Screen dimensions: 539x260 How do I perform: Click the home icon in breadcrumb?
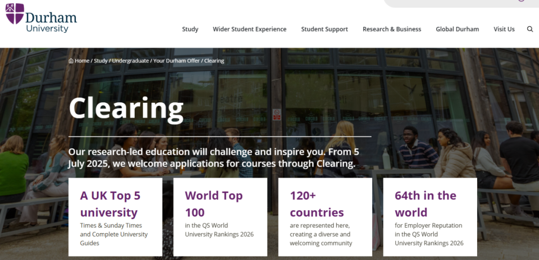coord(71,61)
